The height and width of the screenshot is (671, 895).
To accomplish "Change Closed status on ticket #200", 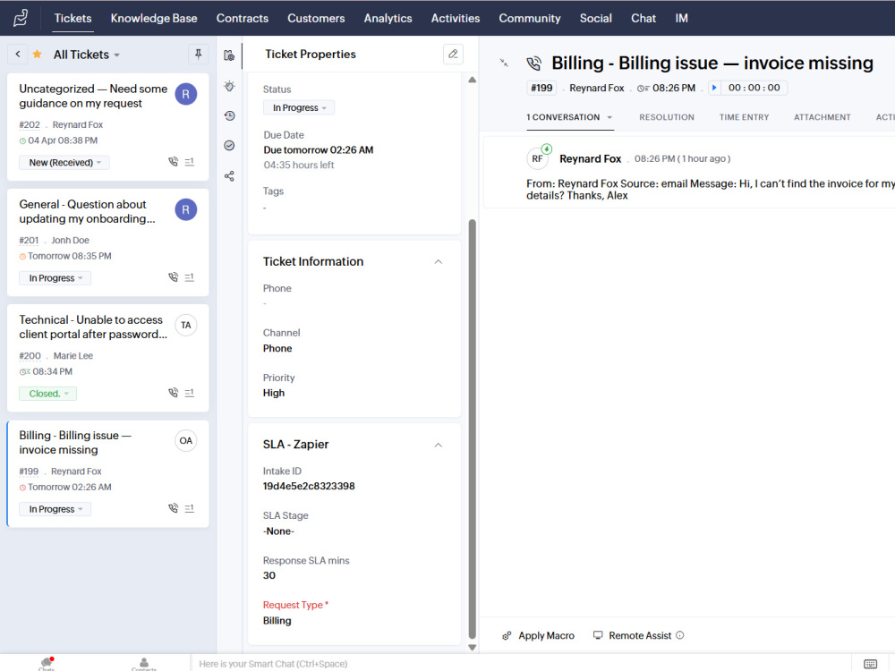I will coord(48,394).
